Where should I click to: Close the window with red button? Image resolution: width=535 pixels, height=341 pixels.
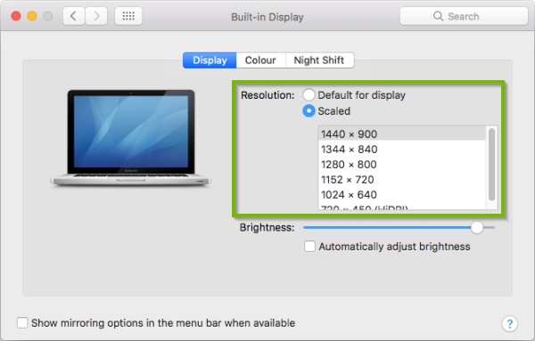[16, 16]
